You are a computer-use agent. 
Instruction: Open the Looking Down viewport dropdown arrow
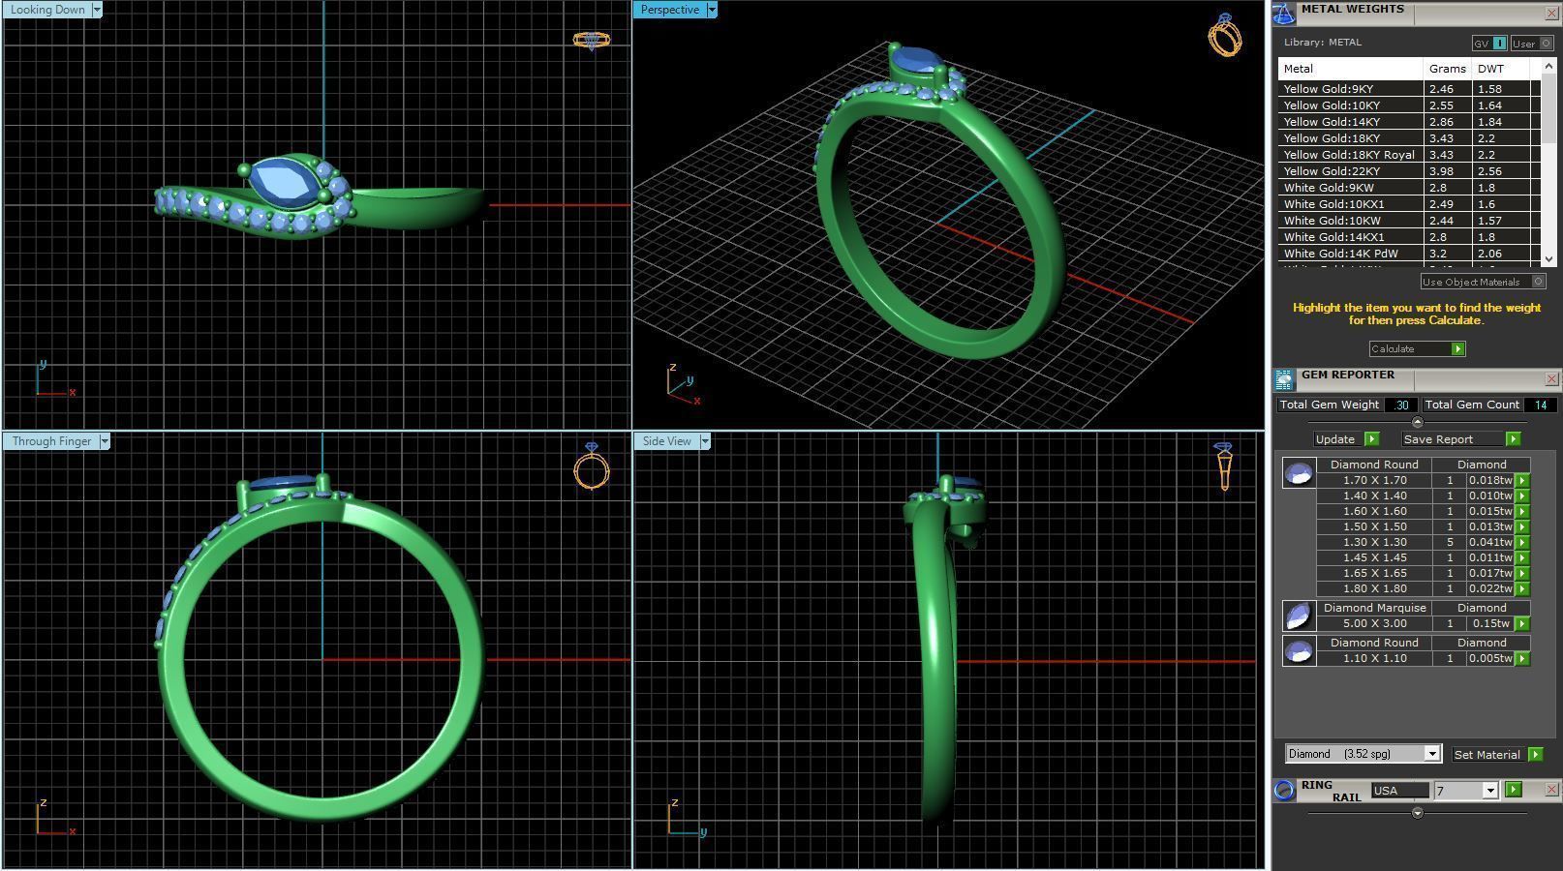[97, 10]
